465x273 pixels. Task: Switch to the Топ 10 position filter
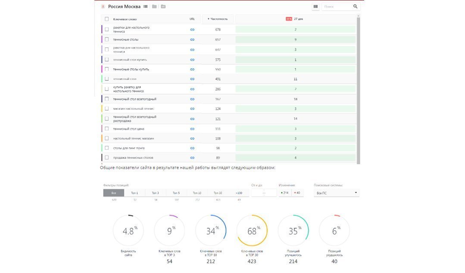coord(197,193)
